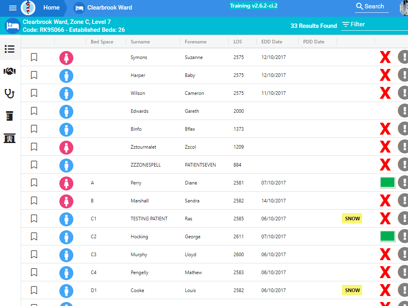Open Clearbrook Ward breadcrumb
The width and height of the screenshot is (408, 306).
click(110, 8)
